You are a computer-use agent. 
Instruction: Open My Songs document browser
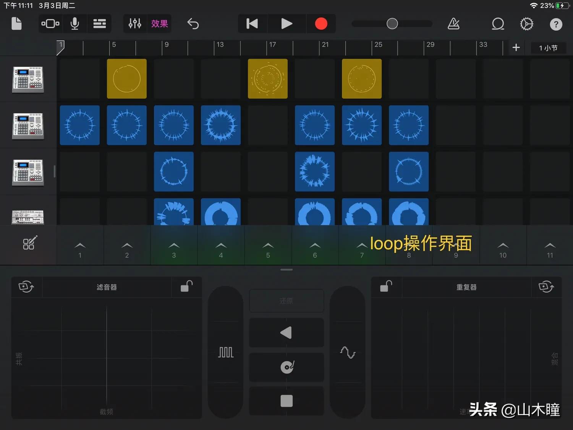(x=16, y=24)
